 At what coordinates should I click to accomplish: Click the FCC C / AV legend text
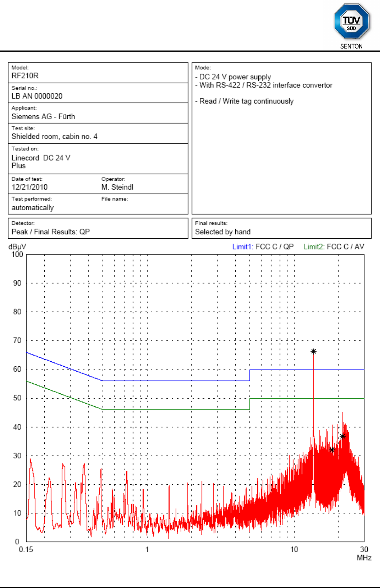click(x=346, y=247)
